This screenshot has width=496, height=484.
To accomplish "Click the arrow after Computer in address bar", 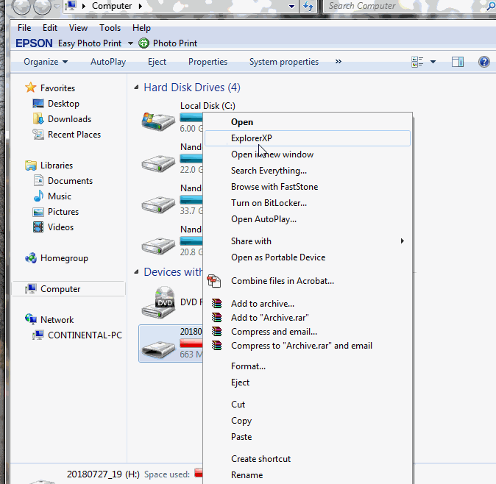I will click(x=140, y=6).
